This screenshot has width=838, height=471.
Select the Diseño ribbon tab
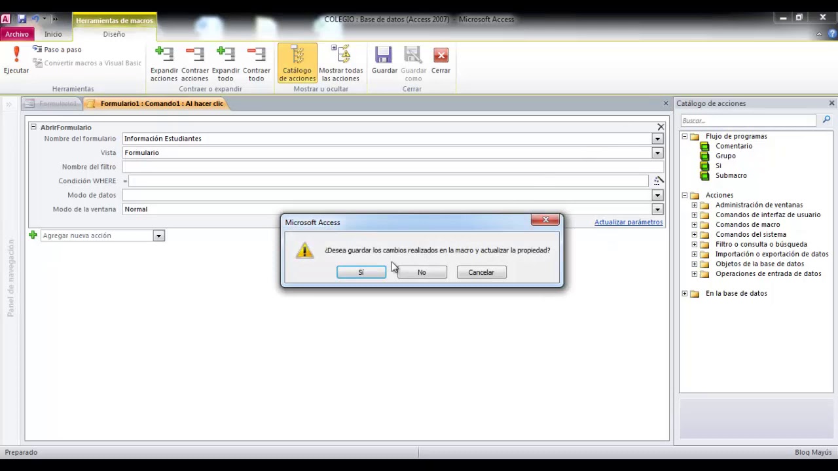pyautogui.click(x=114, y=34)
